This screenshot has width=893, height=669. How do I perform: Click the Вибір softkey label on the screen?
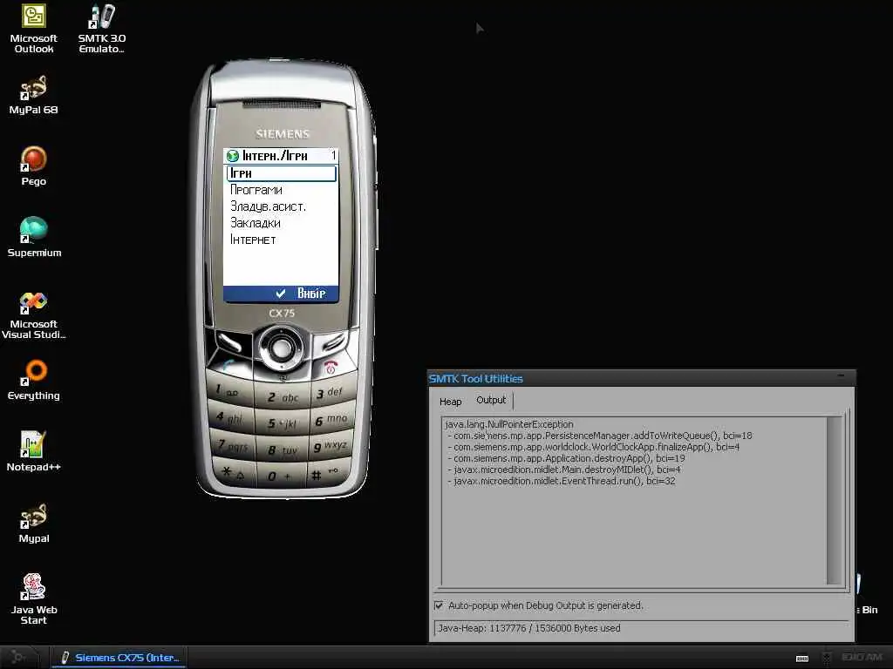tap(311, 294)
